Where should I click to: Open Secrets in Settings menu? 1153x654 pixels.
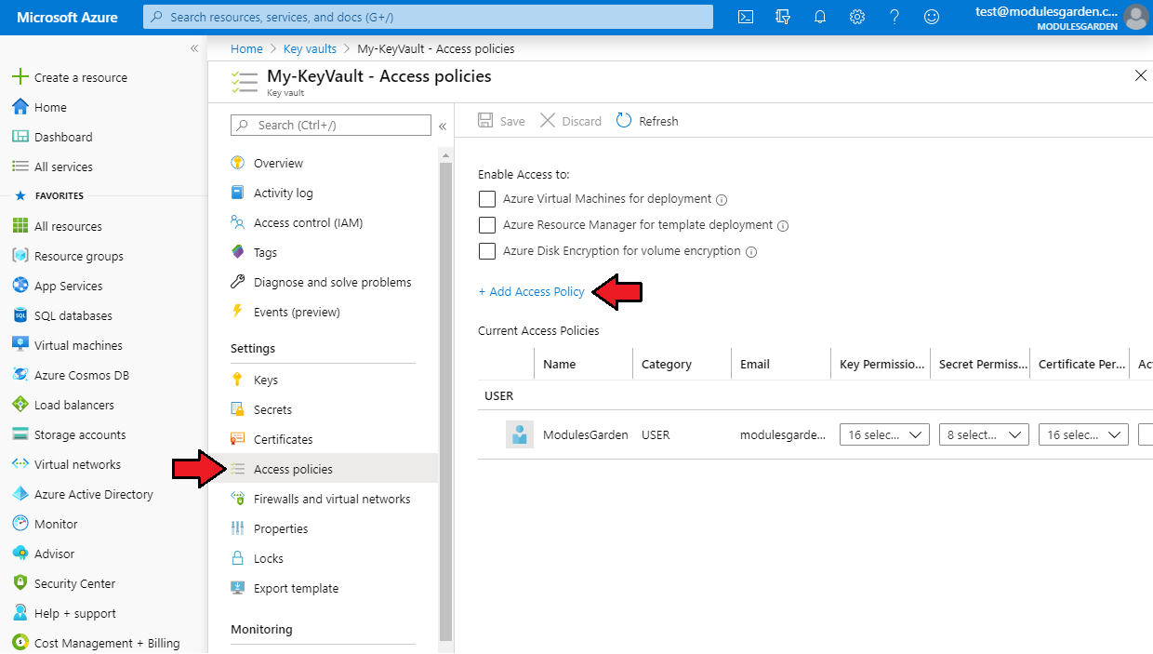[272, 409]
